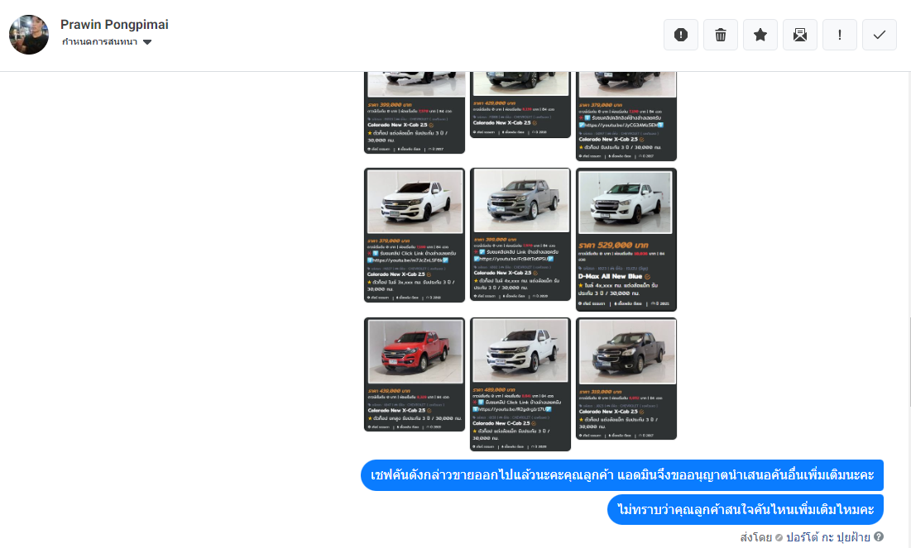Mark conversation as unread envelope icon

[800, 35]
